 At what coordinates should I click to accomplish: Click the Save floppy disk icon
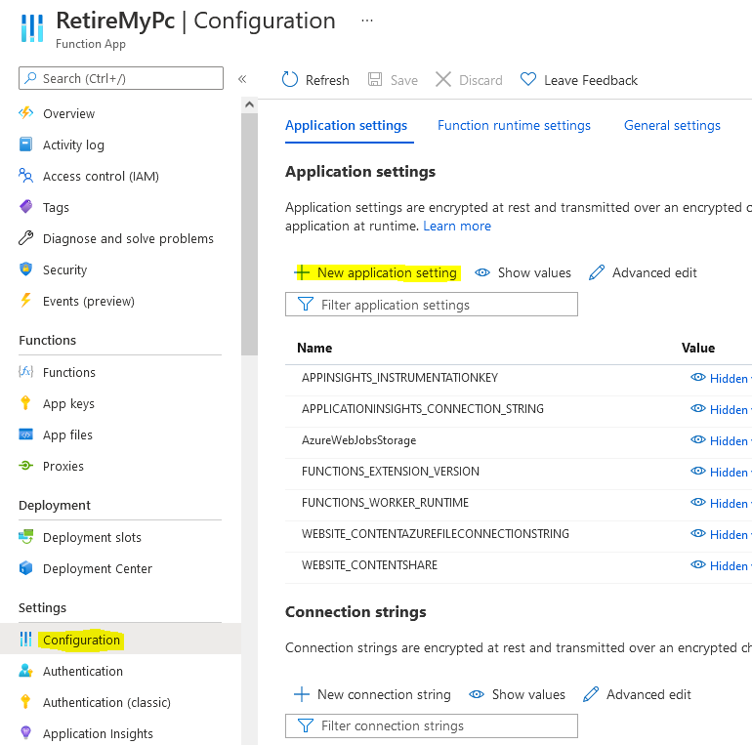point(375,80)
